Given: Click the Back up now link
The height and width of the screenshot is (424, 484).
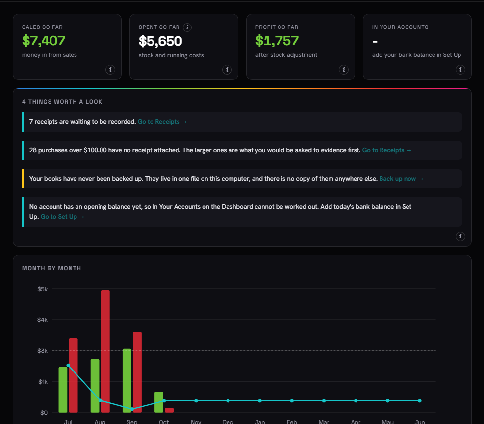Looking at the screenshot, I should (x=401, y=179).
